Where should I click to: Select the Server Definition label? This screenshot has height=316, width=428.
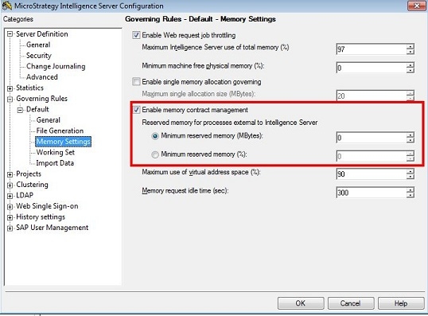(x=42, y=34)
